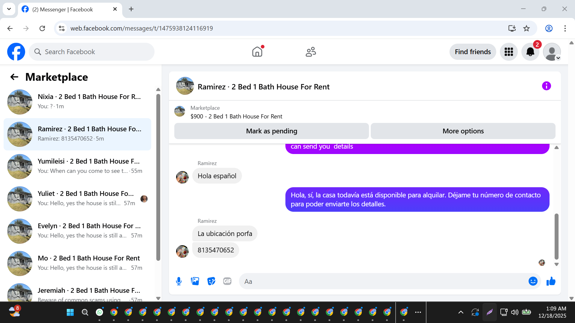The image size is (575, 323).
Task: Click the voice clip microphone icon
Action: tap(179, 281)
